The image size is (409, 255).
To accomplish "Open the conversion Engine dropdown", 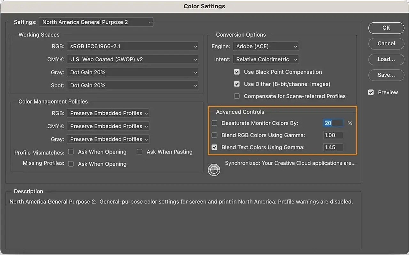I will [266, 47].
